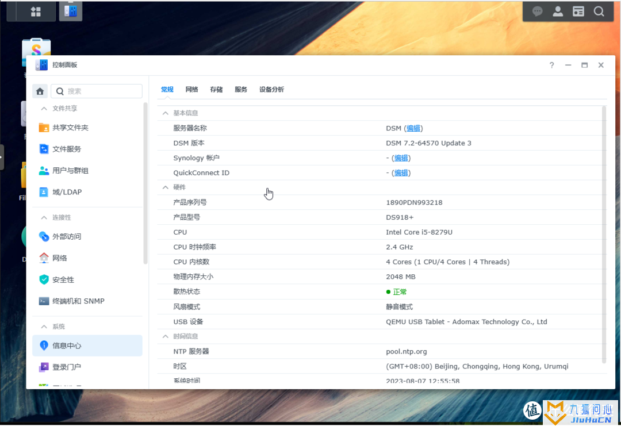
Task: Select the DSM 7.2-64570 Update 3 text
Action: coord(428,143)
